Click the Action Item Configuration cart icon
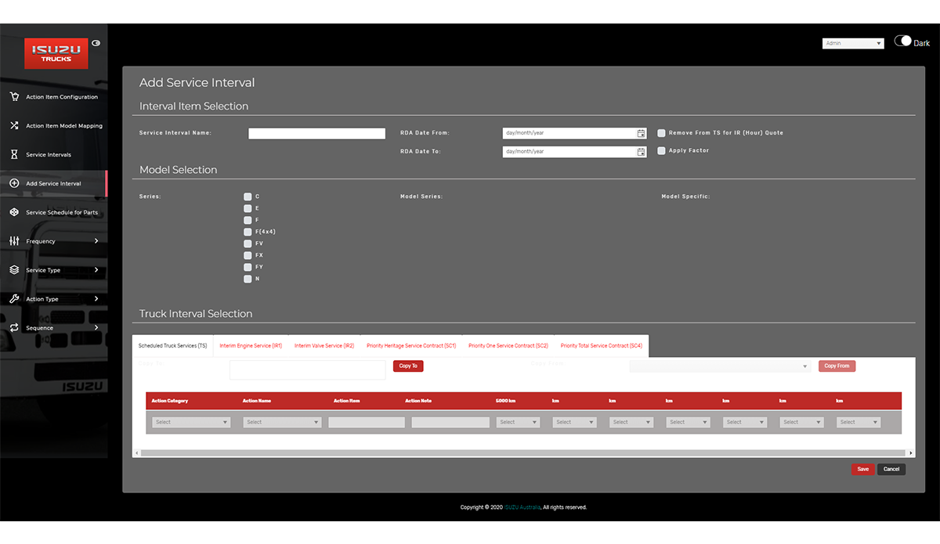 (14, 97)
